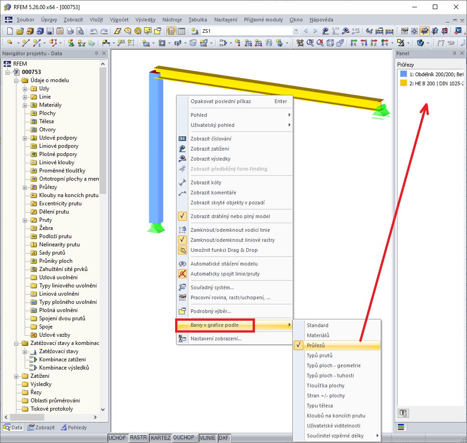This screenshot has width=467, height=443.
Task: Click the new load case icon beside ZS1
Action: click(x=195, y=31)
